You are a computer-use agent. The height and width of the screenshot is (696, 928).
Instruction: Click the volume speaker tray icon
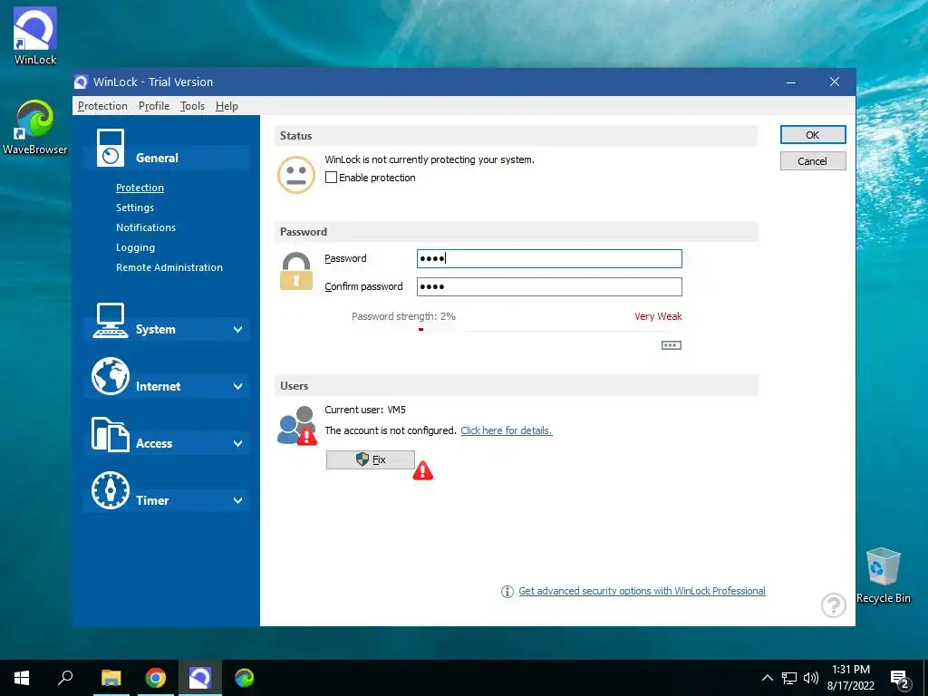coord(811,678)
